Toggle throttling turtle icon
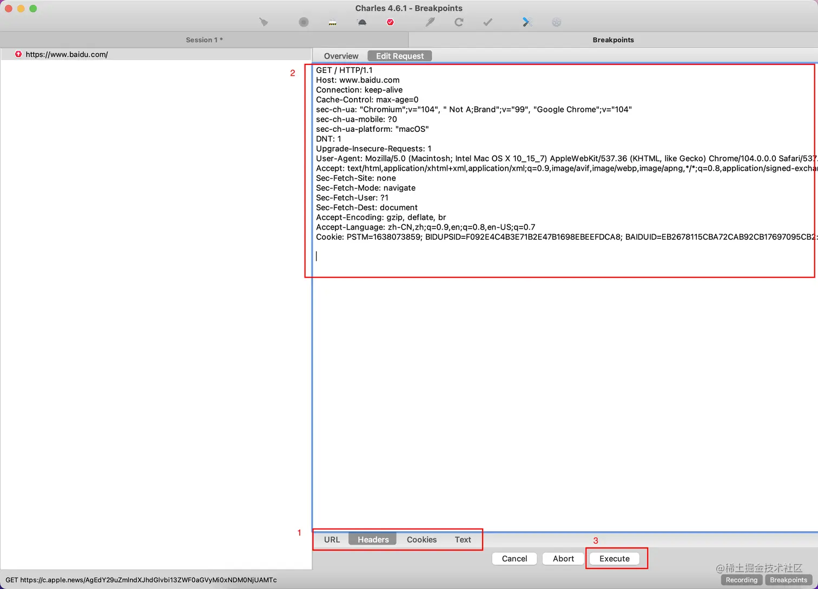Viewport: 818px width, 589px height. (x=362, y=22)
